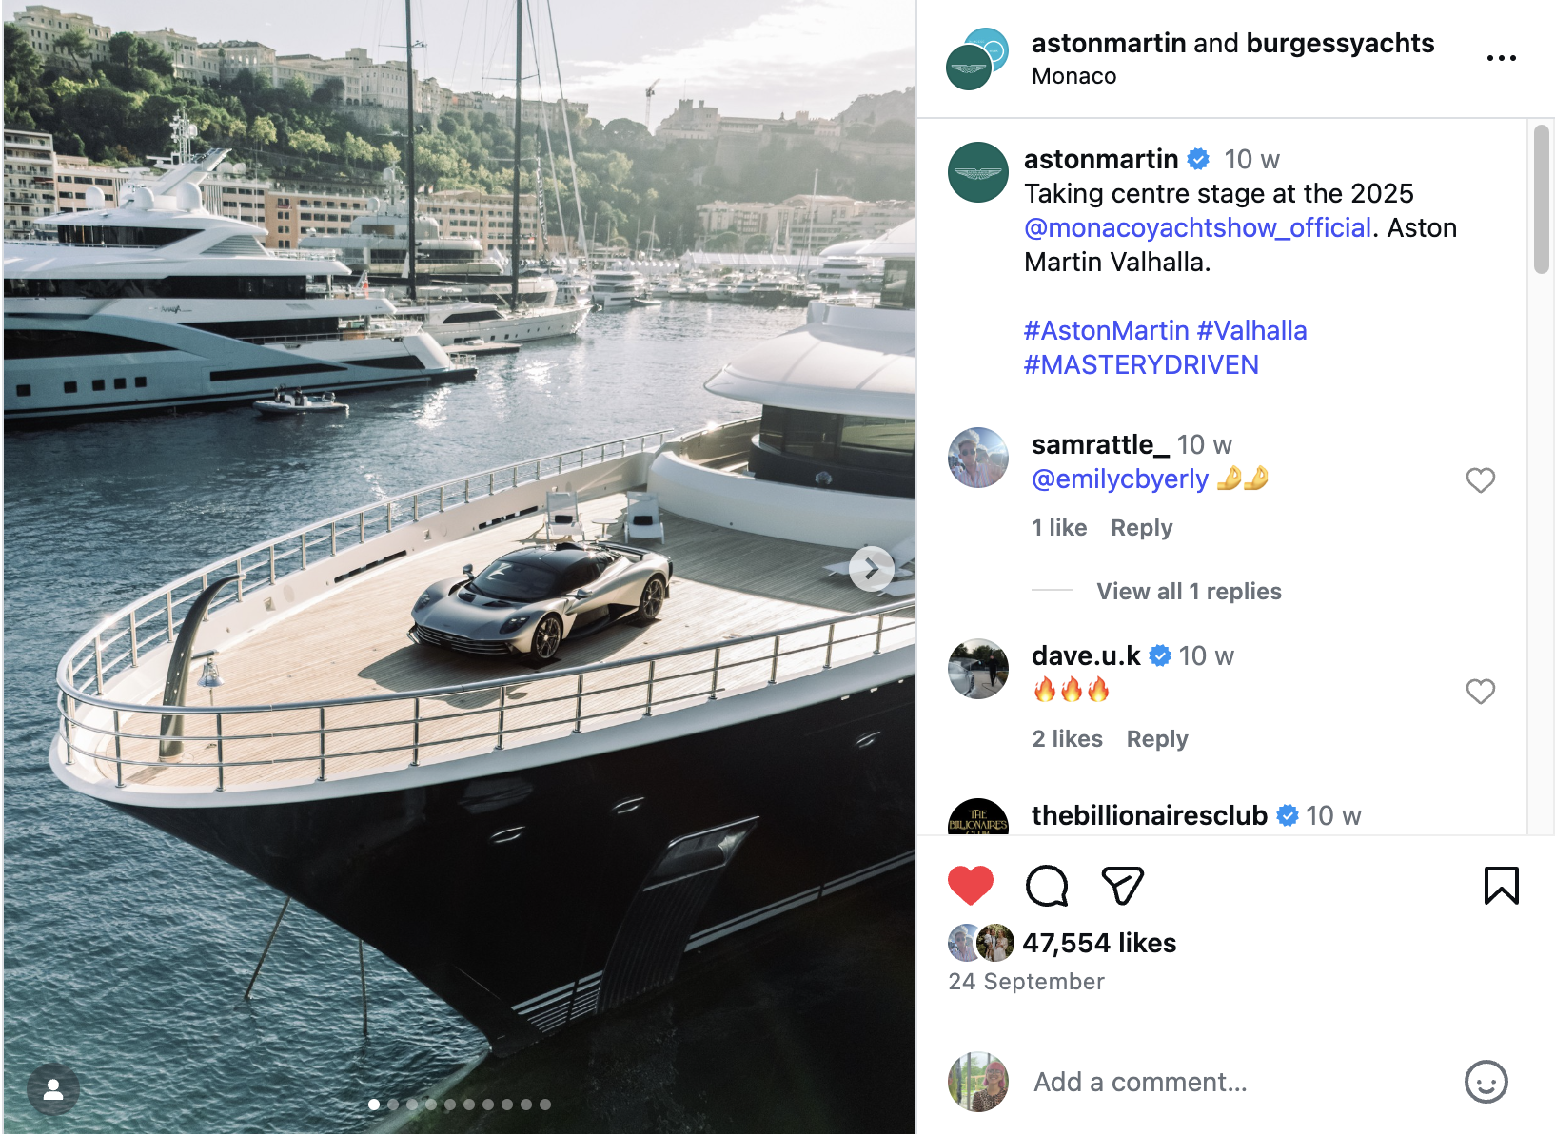Share the post via paper plane icon
1555x1134 pixels.
1122,886
